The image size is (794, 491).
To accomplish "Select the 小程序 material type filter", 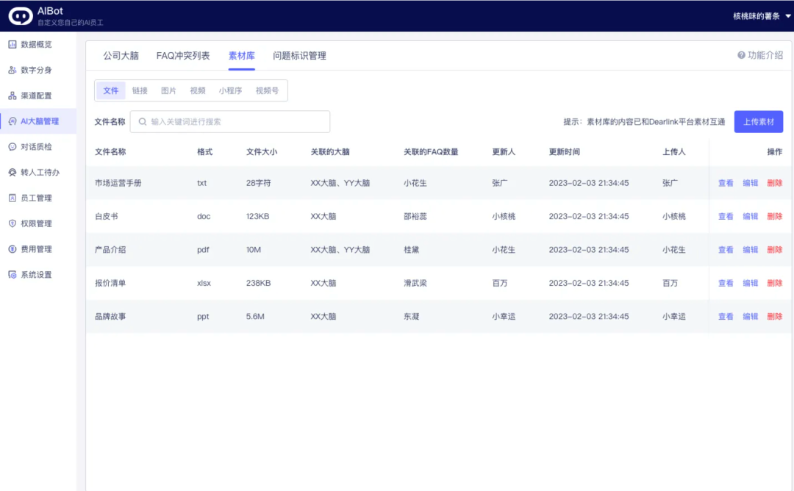I will click(230, 91).
